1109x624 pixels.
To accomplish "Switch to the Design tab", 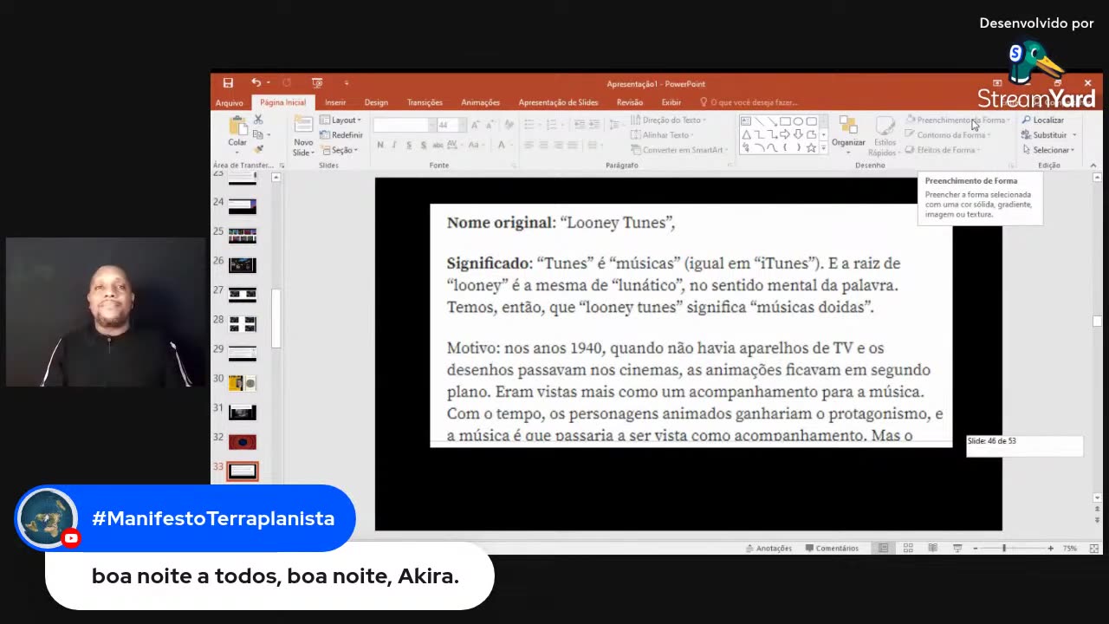I will tap(376, 102).
